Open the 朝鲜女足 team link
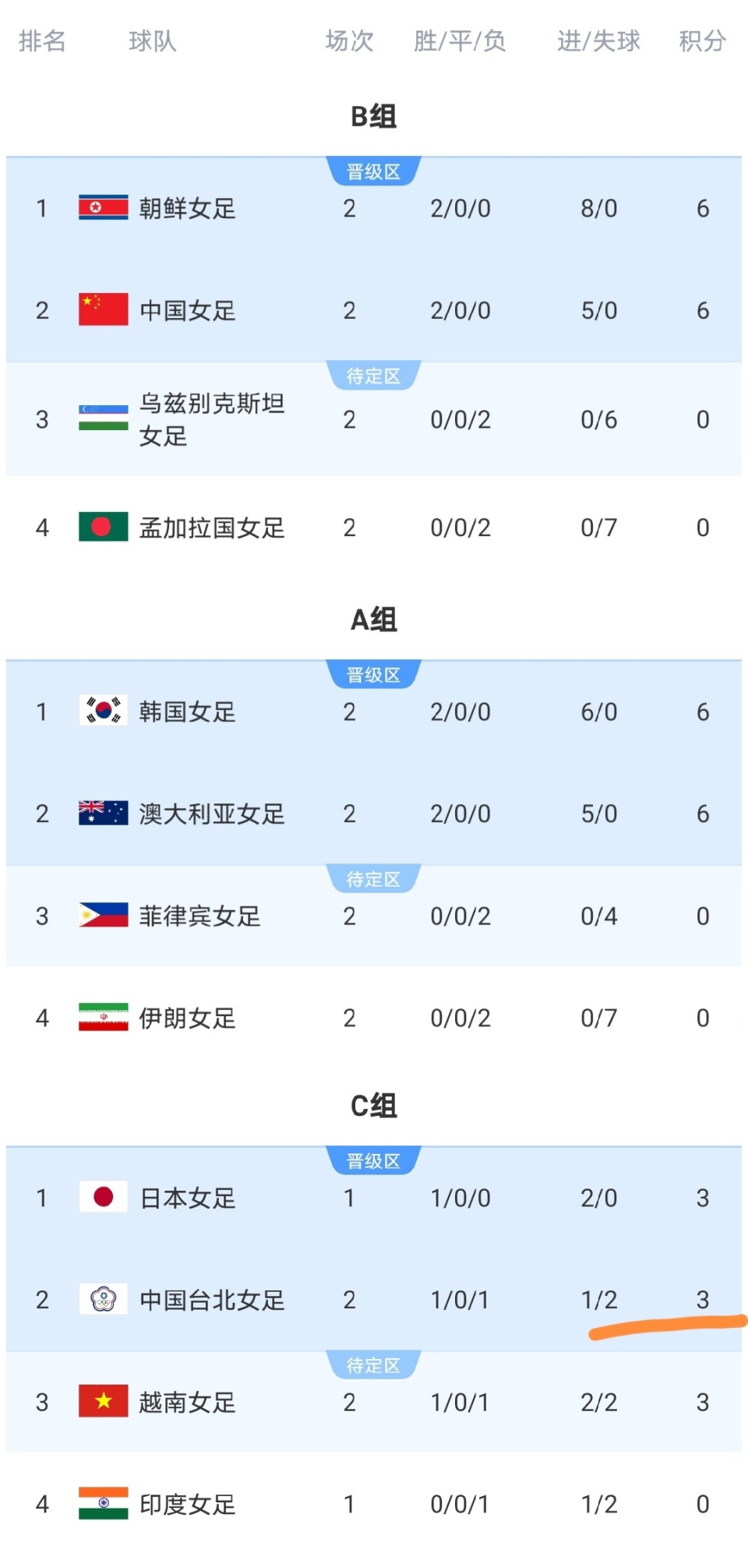 tap(187, 209)
